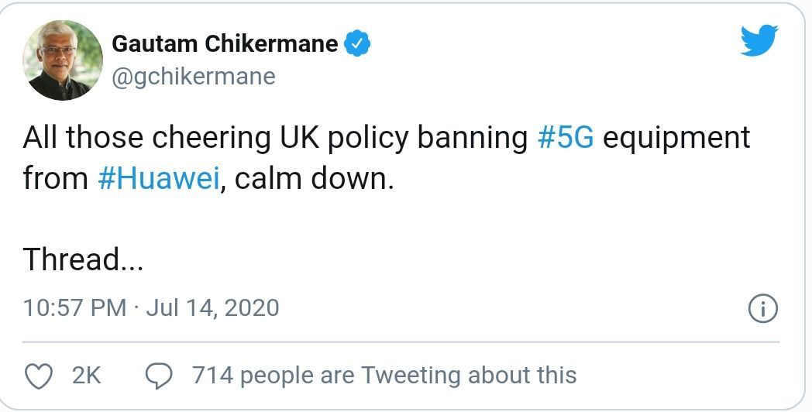Screen dimensions: 812x412
Task: Click the 10:57 PM time text
Action: 74,307
